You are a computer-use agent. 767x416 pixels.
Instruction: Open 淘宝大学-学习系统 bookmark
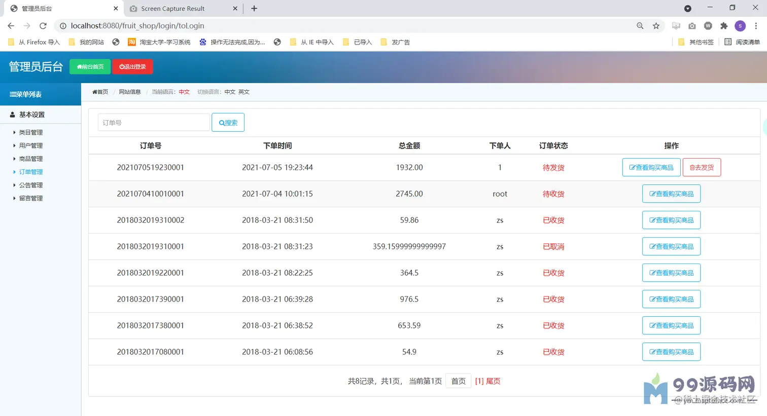[x=159, y=42]
